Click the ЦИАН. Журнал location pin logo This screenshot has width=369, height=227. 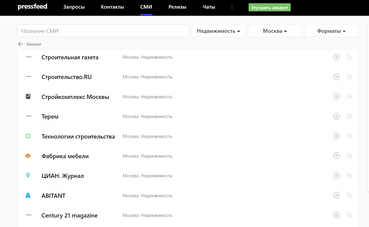28,175
